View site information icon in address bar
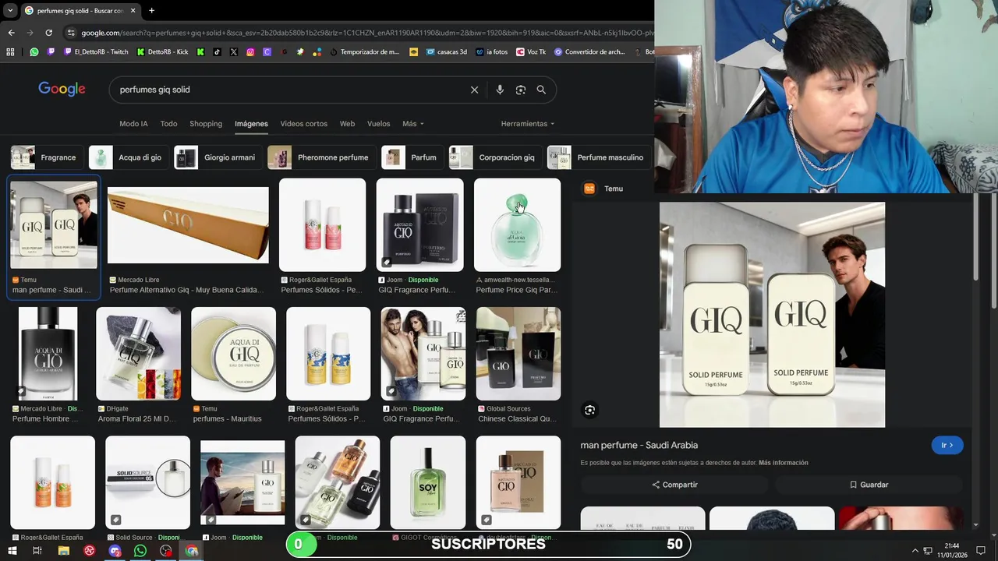This screenshot has width=998, height=561. coord(71,33)
